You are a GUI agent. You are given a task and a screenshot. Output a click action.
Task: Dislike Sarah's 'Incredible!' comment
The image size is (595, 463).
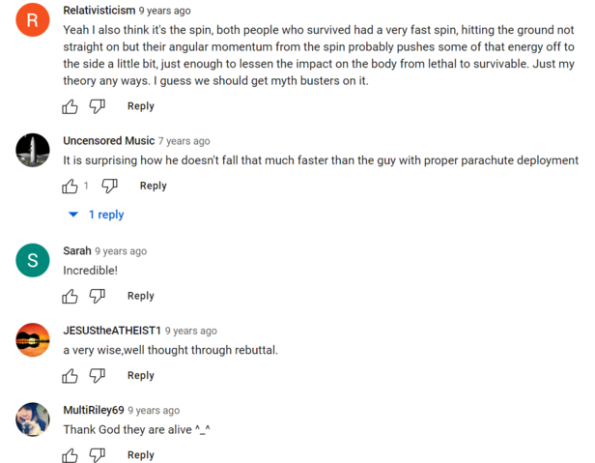[x=97, y=296]
